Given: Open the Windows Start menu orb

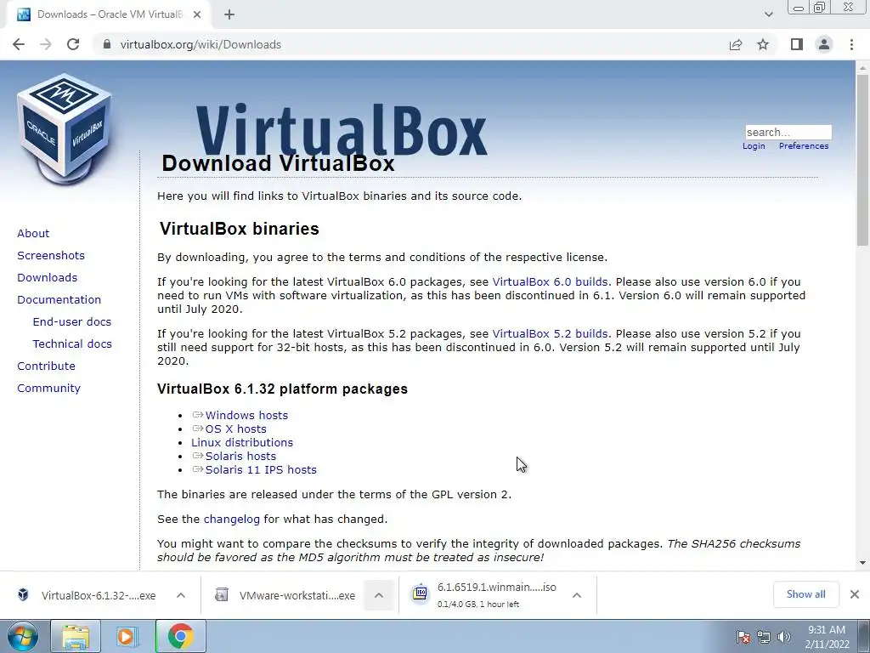Looking at the screenshot, I should click(x=23, y=636).
